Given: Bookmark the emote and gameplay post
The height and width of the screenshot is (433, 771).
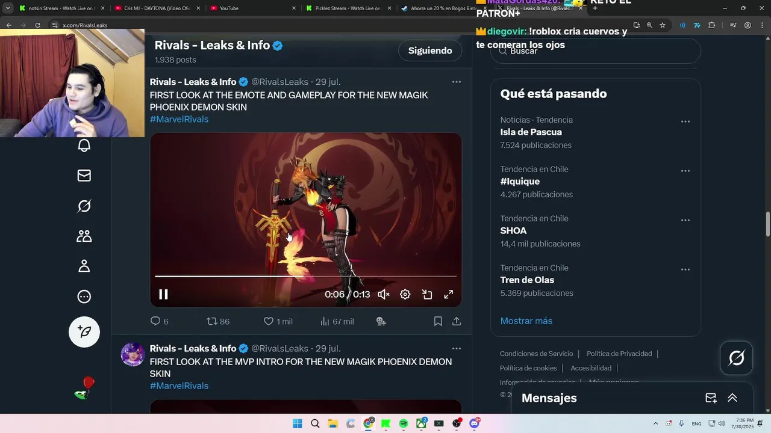Looking at the screenshot, I should [438, 322].
